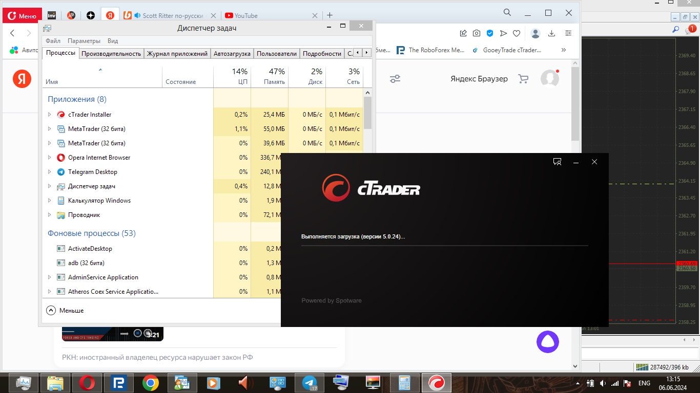Open the Параметры menu in Task Manager

coord(84,40)
